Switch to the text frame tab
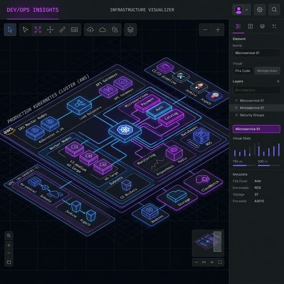This screenshot has width=284, height=284. [x=250, y=26]
